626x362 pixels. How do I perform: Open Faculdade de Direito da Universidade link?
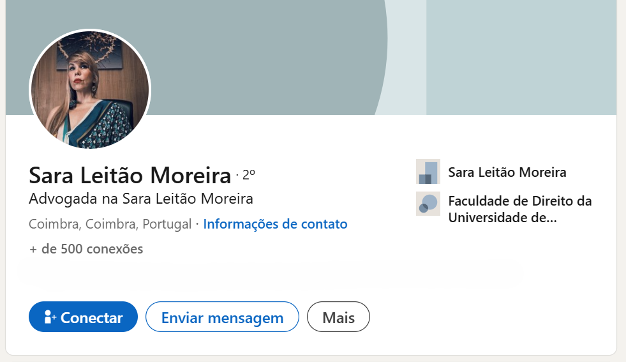point(520,202)
